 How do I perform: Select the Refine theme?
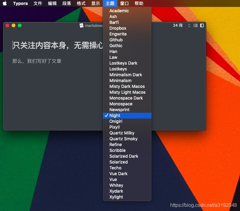click(127, 145)
